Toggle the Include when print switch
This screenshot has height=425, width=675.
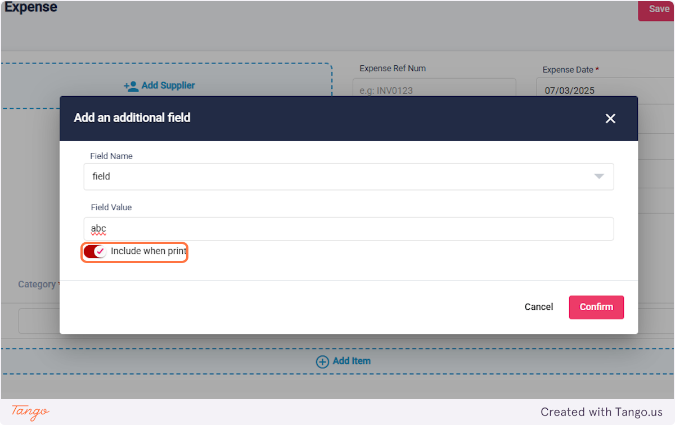pos(95,251)
